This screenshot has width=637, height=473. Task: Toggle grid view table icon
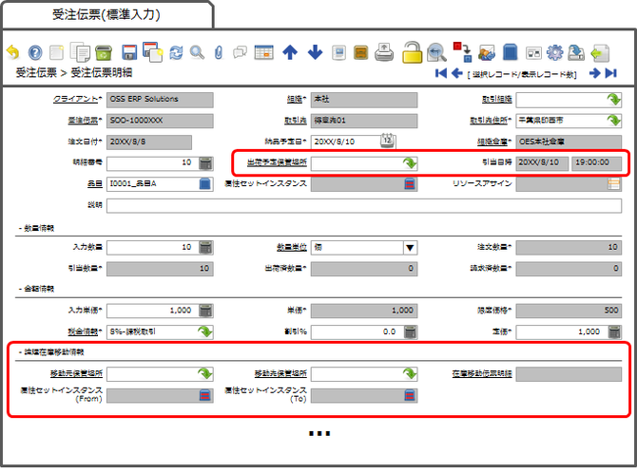(x=263, y=53)
